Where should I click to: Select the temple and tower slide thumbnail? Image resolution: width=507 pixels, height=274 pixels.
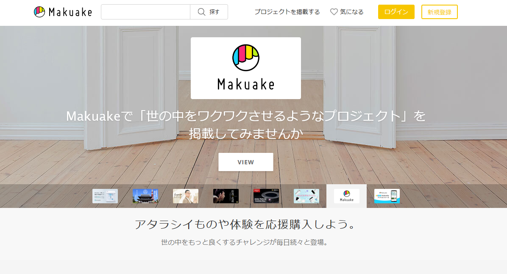pos(145,196)
